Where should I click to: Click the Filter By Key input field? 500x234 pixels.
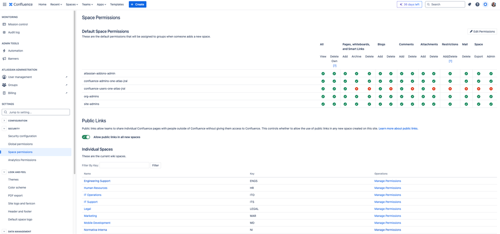pyautogui.click(x=124, y=165)
